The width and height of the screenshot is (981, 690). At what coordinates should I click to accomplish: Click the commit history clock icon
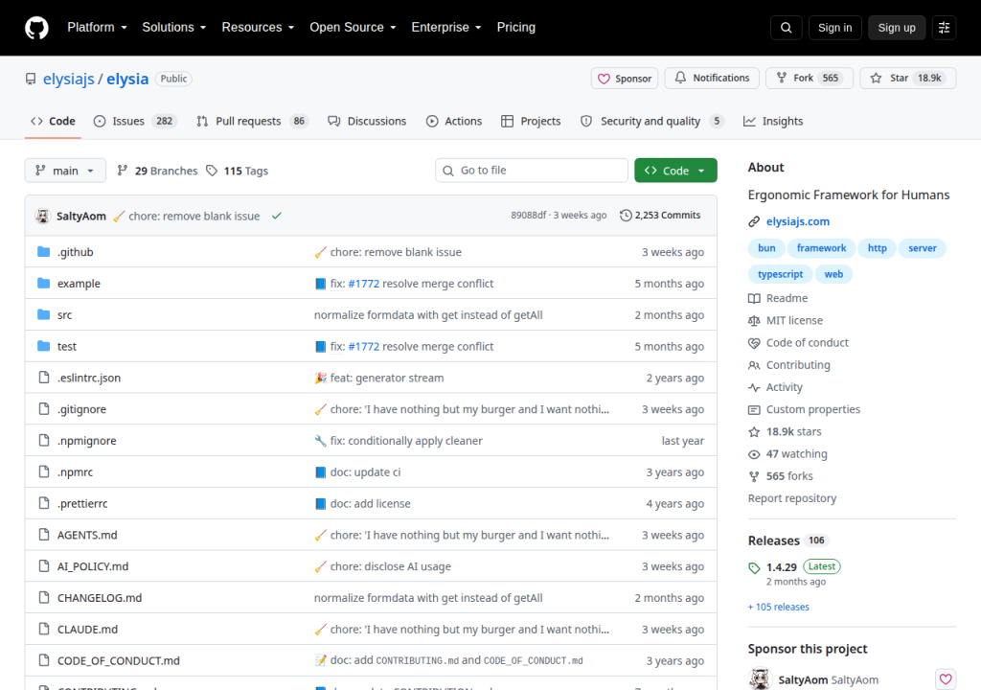626,216
